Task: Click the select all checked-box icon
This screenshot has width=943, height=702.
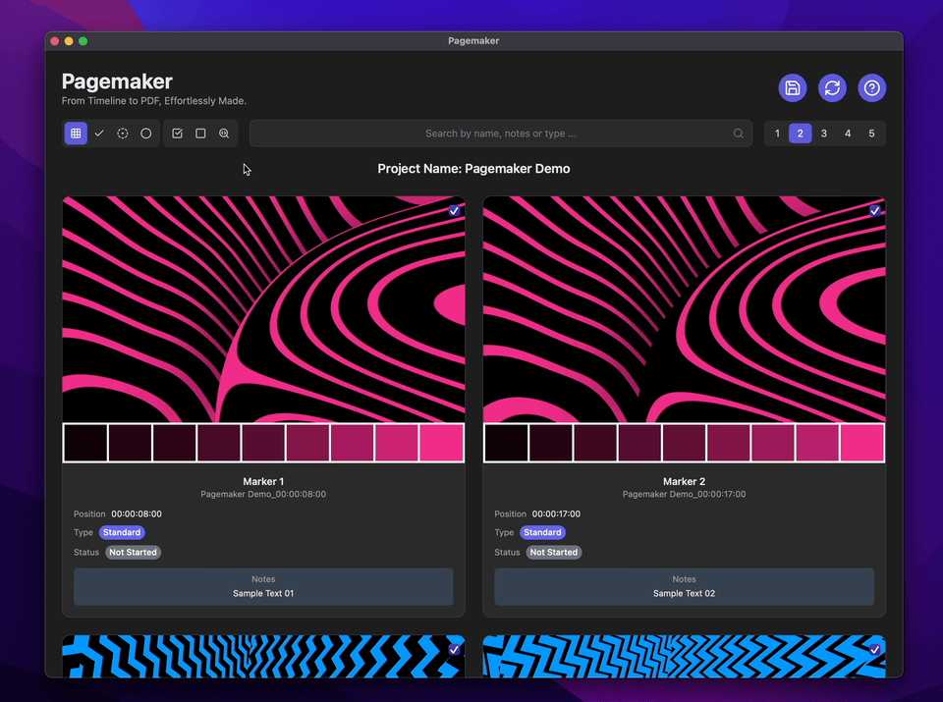Action: click(178, 134)
